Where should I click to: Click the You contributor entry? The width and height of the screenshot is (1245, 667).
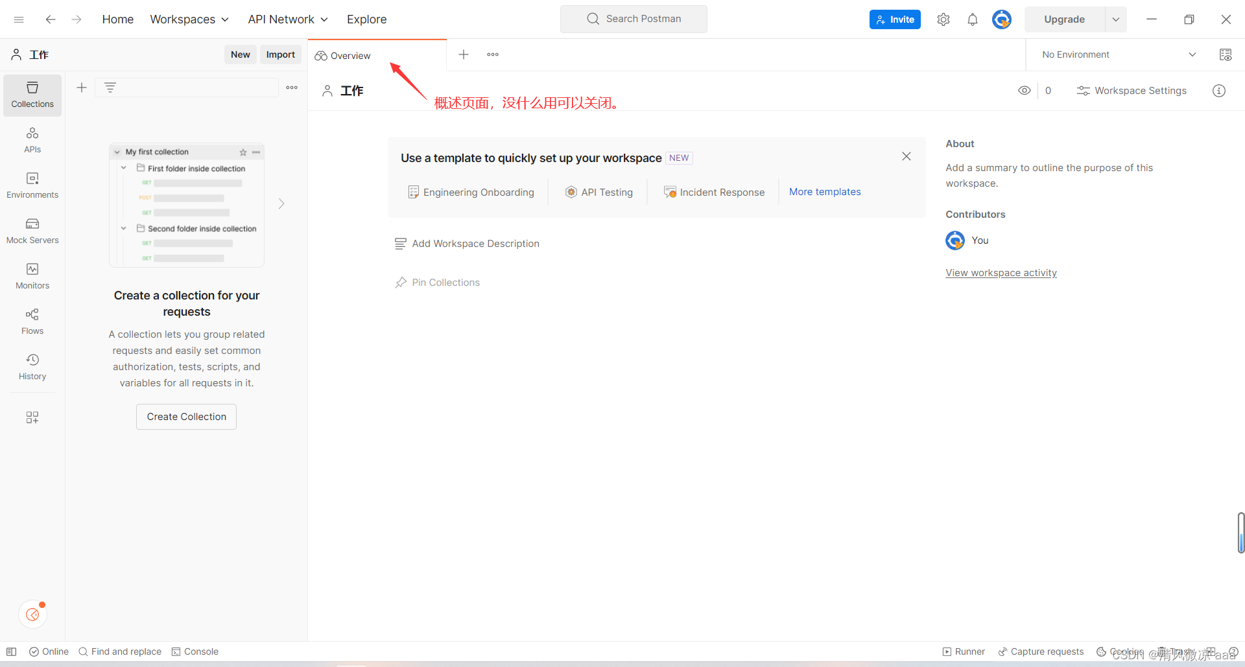(967, 240)
